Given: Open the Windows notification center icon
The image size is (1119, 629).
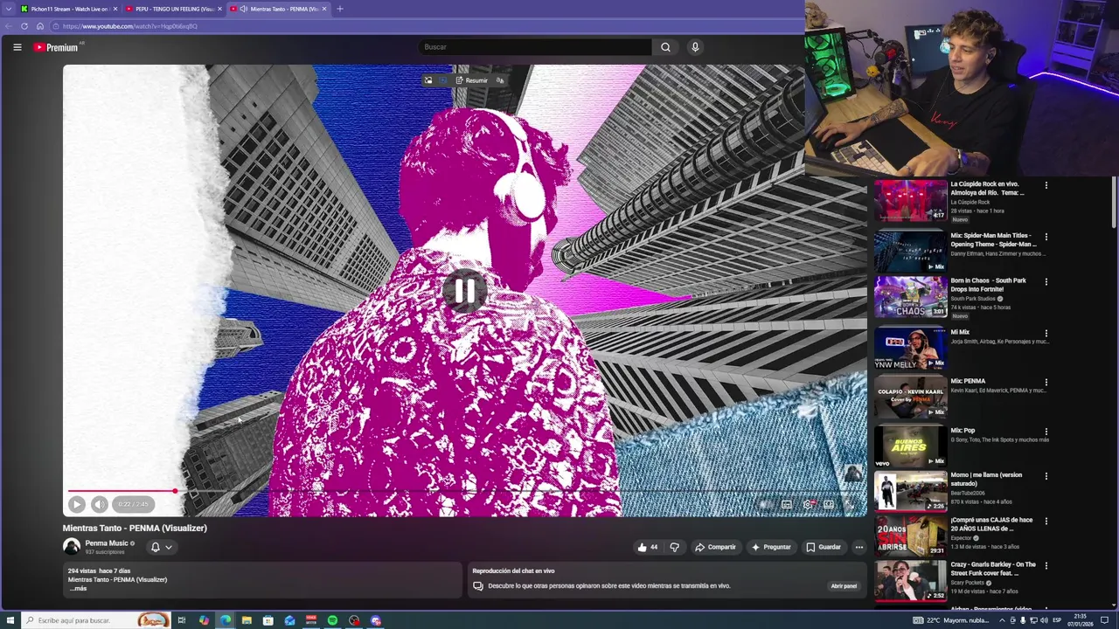Looking at the screenshot, I should click(x=1104, y=620).
